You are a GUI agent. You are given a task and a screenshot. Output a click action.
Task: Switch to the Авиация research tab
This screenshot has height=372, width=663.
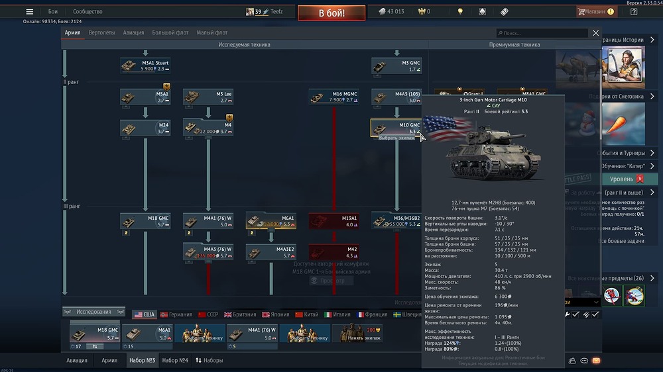point(133,32)
